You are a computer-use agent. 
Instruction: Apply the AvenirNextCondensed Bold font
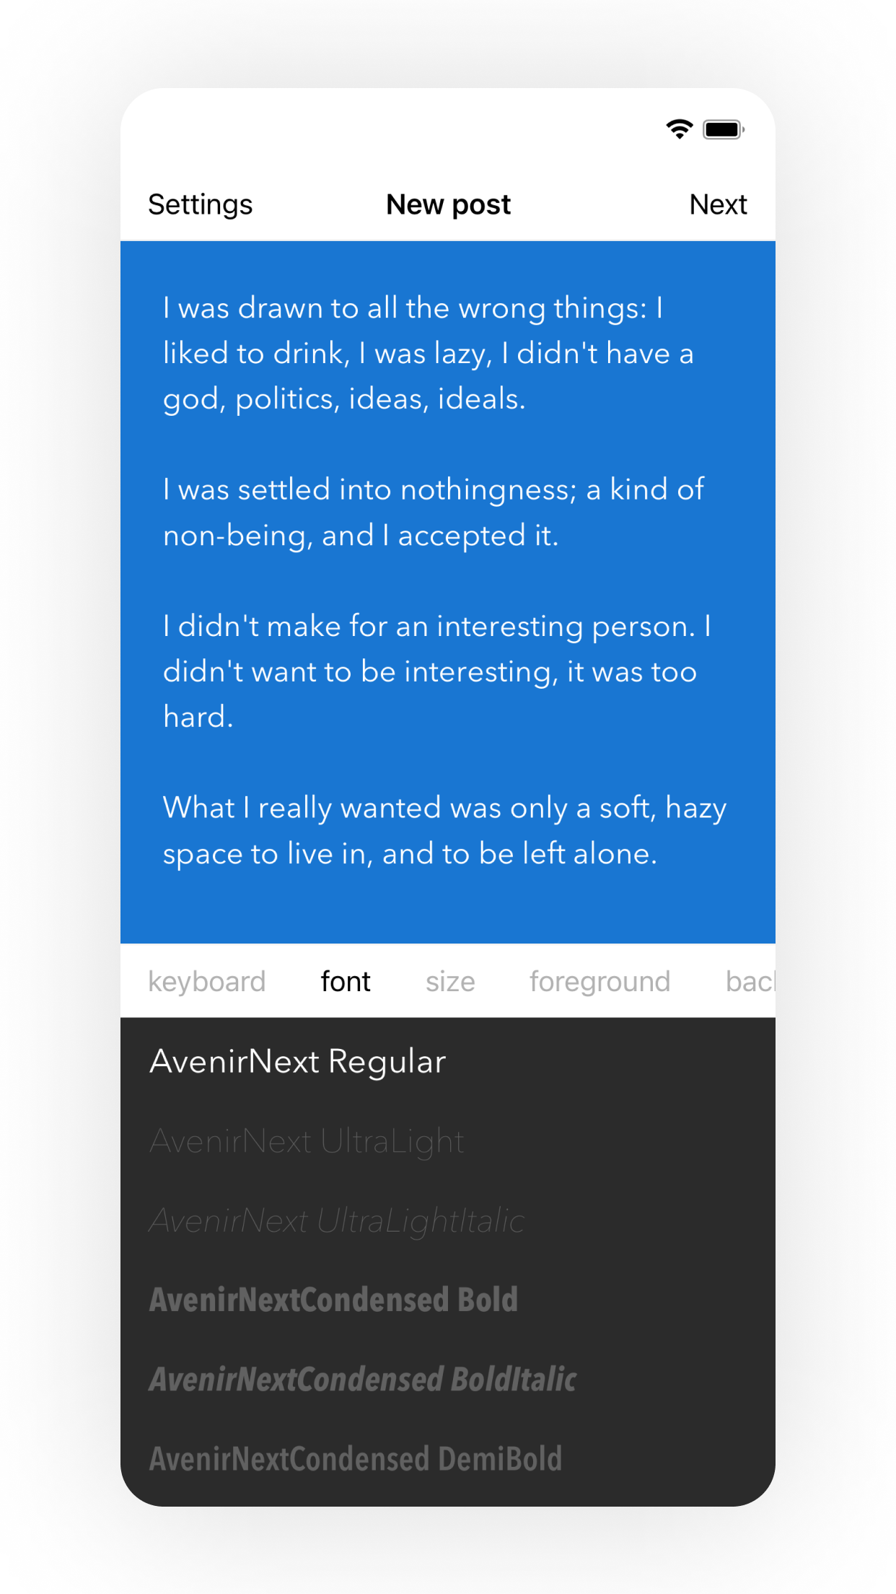click(333, 1300)
